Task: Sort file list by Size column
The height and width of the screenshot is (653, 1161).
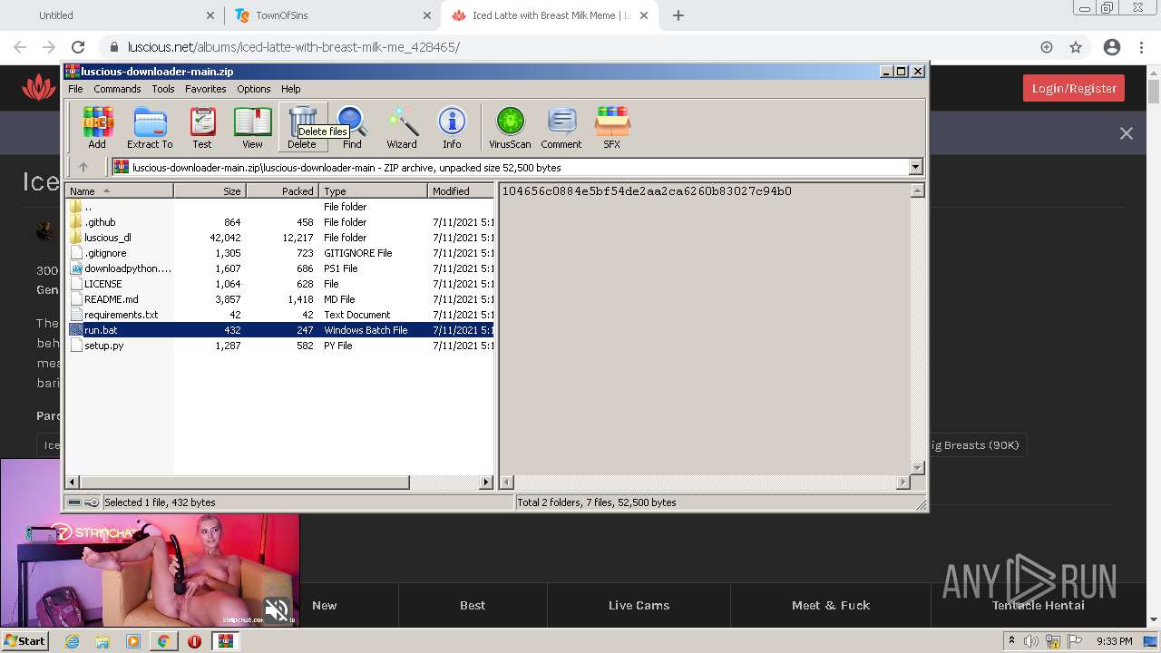Action: tap(210, 190)
